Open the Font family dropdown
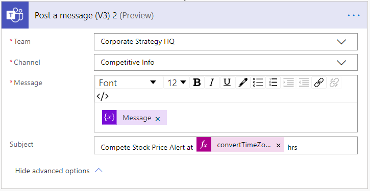 pos(129,83)
